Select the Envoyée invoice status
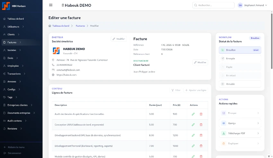 240,58
